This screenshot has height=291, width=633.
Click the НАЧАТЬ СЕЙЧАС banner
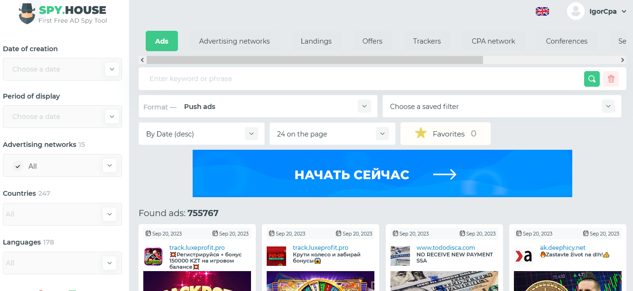[382, 173]
